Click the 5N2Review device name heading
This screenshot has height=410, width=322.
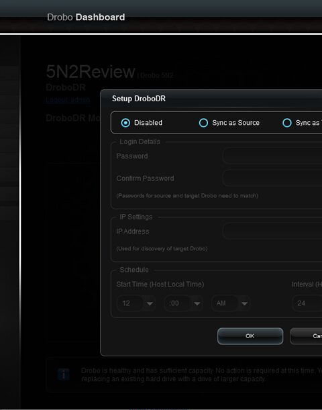click(x=91, y=72)
